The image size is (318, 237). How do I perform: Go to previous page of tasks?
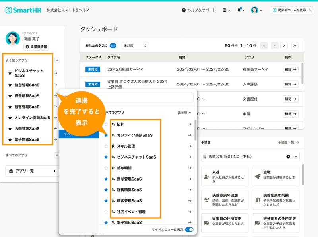point(275,46)
